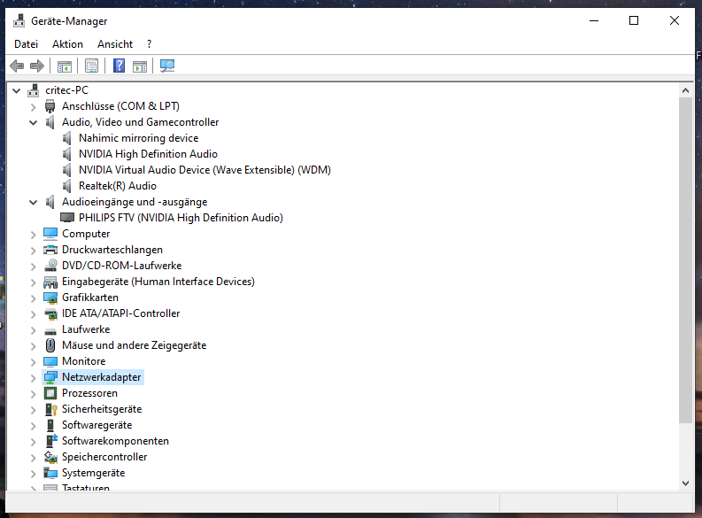Select NVIDIA High Definition Audio device

pos(147,154)
